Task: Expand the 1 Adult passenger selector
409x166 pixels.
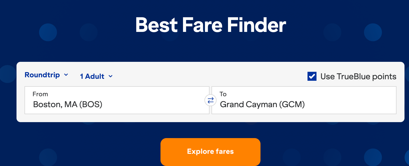Action: point(96,76)
